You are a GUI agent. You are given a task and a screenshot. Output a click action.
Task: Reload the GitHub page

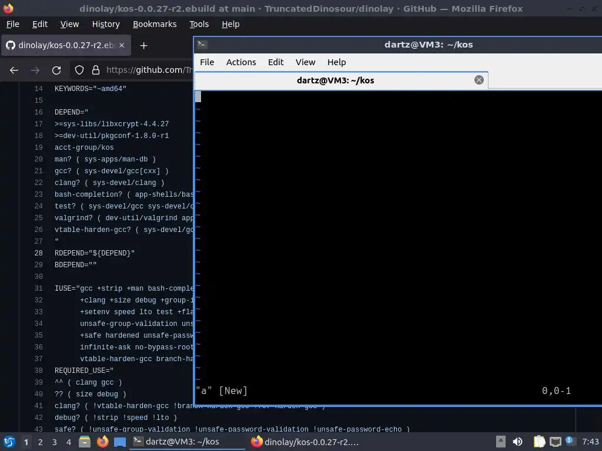click(56, 70)
